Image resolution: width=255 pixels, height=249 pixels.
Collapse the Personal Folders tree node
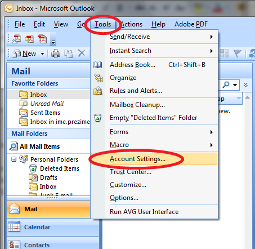pyautogui.click(x=14, y=159)
